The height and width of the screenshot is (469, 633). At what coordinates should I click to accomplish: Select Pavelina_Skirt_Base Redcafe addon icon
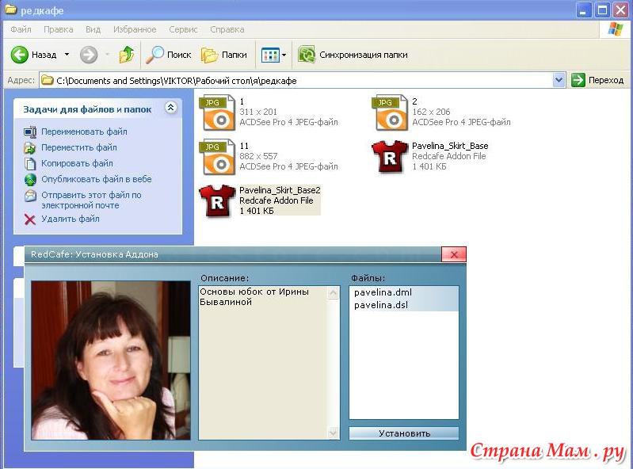[390, 156]
